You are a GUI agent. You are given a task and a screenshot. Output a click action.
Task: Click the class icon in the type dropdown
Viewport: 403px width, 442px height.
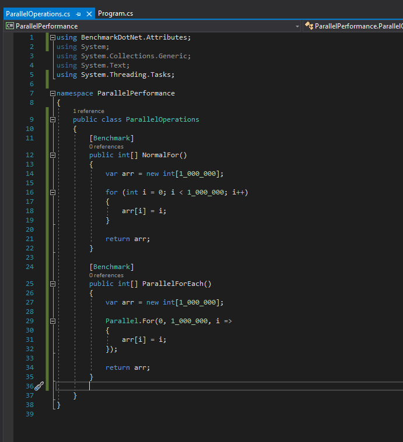(x=309, y=26)
